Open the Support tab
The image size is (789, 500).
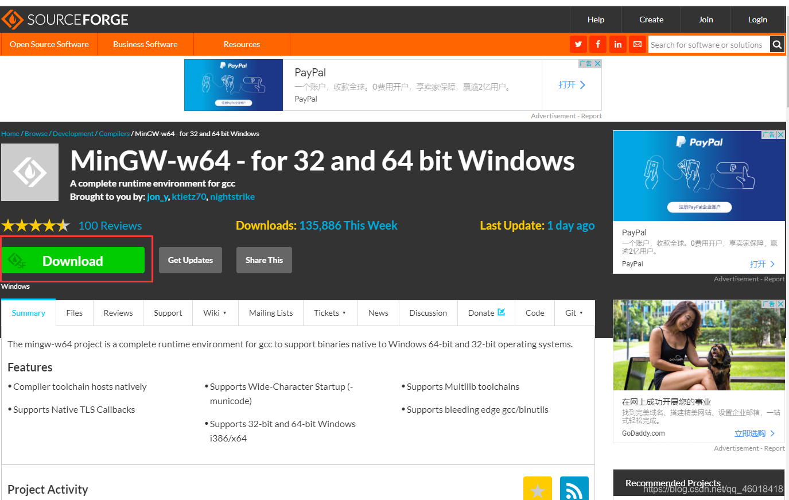pos(168,313)
